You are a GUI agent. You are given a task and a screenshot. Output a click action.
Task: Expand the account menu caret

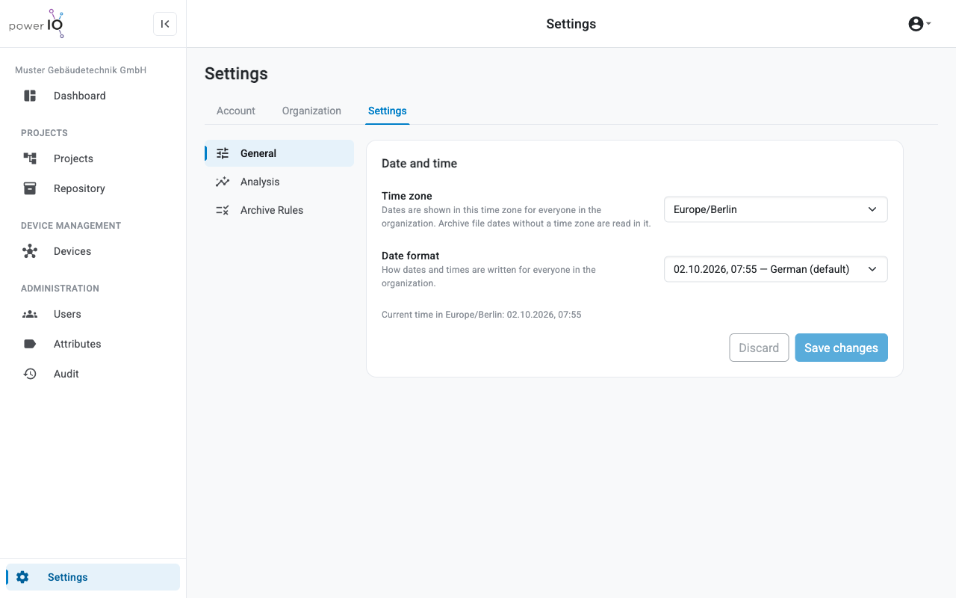pyautogui.click(x=928, y=24)
